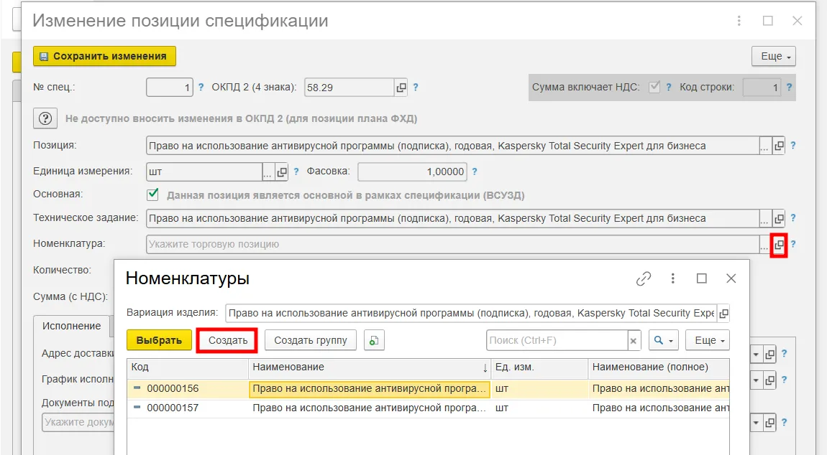Click the Код column header
827x455 pixels.
tap(187, 367)
